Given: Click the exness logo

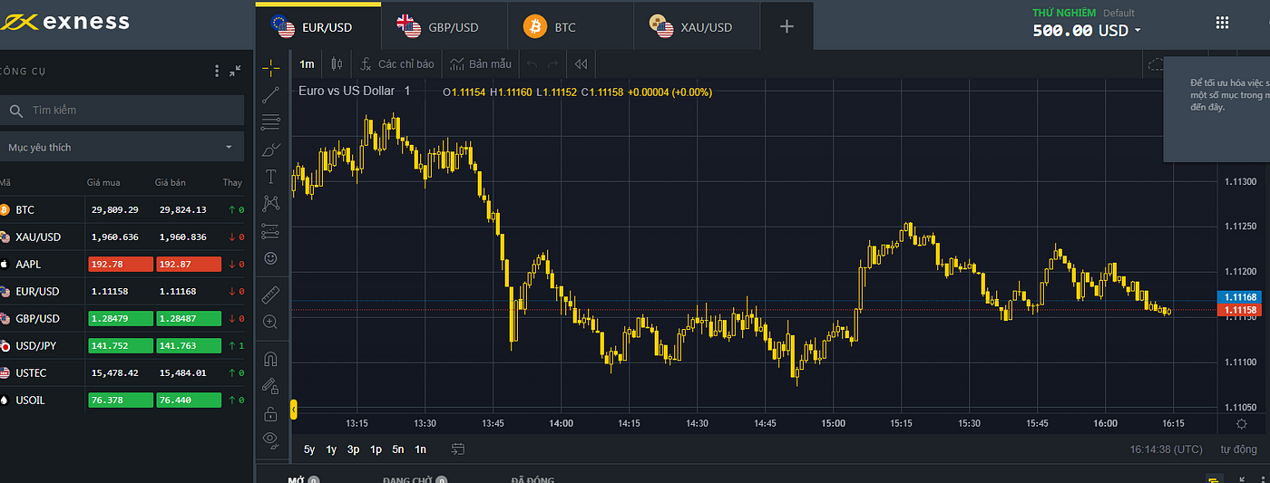Looking at the screenshot, I should point(65,22).
